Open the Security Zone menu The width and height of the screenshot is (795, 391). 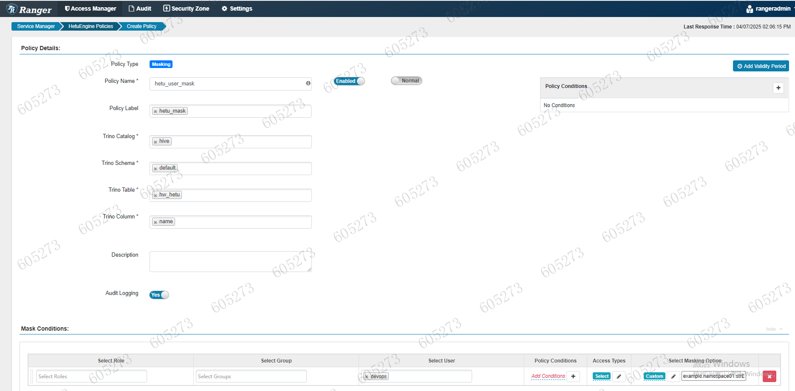point(187,8)
